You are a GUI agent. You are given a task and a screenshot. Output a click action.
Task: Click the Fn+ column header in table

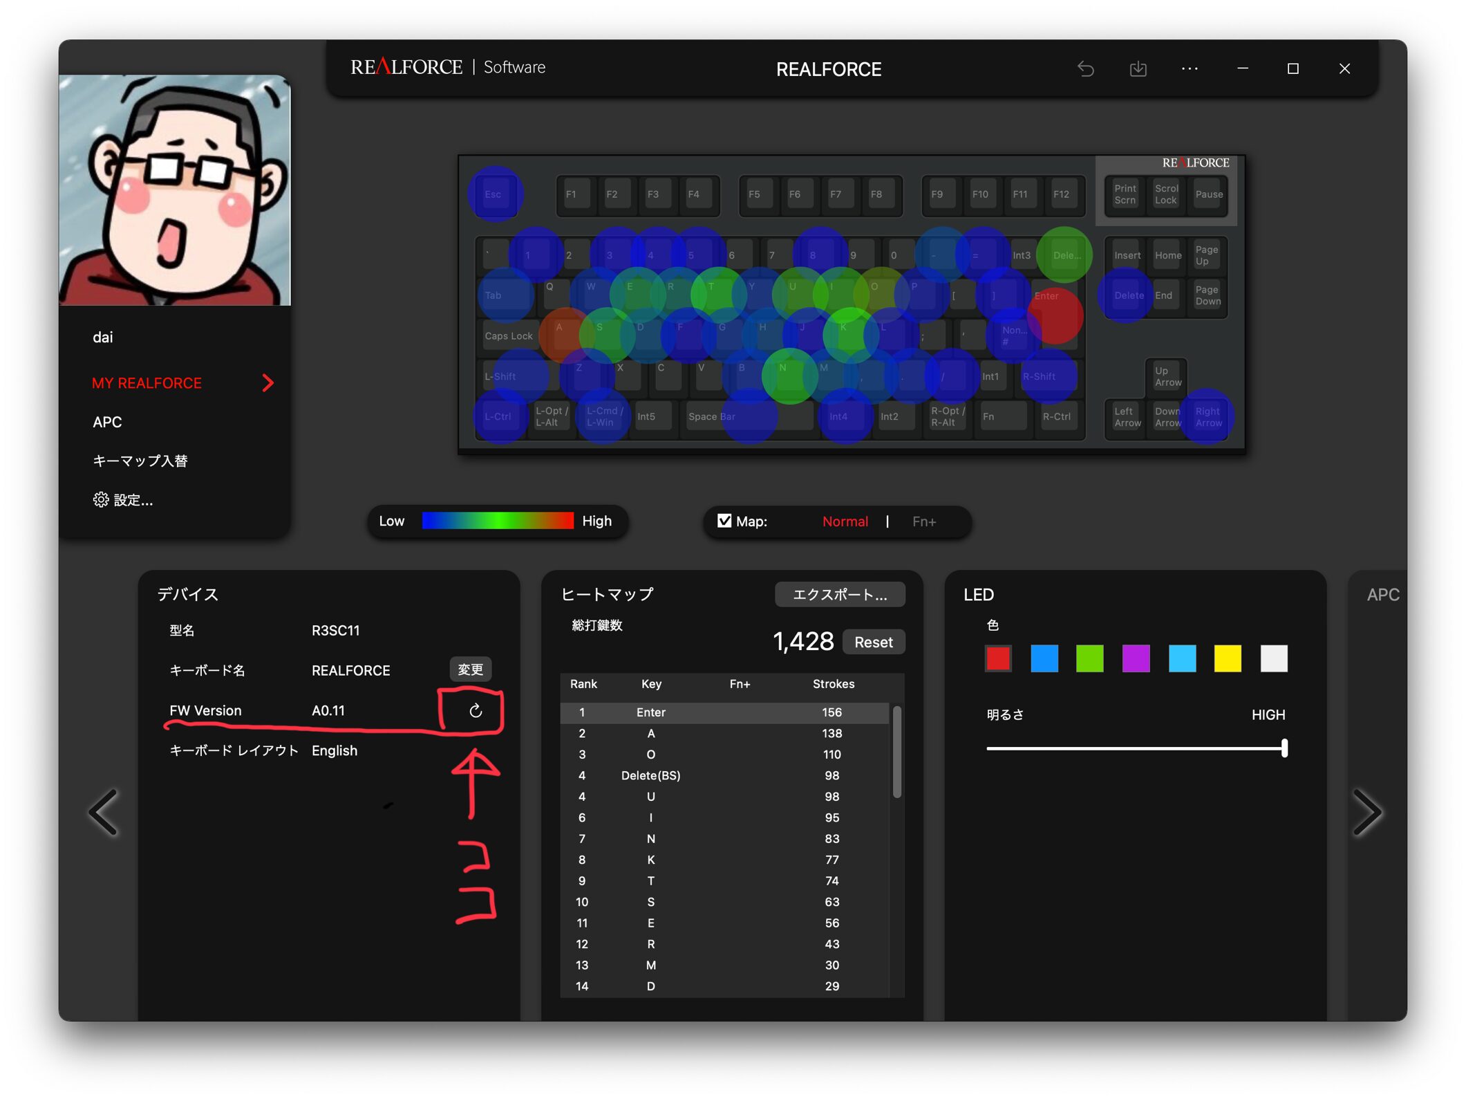tap(740, 684)
